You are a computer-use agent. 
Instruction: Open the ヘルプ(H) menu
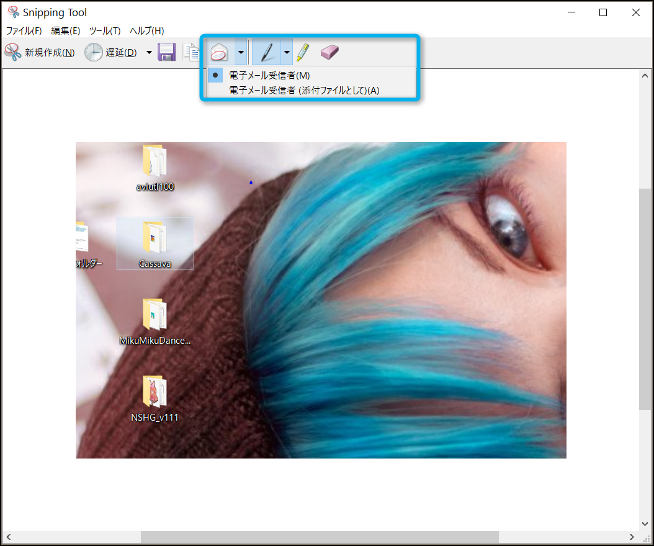pos(147,30)
